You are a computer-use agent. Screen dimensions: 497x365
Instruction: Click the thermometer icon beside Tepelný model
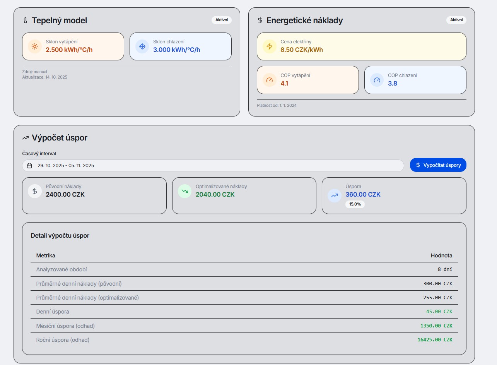click(26, 21)
